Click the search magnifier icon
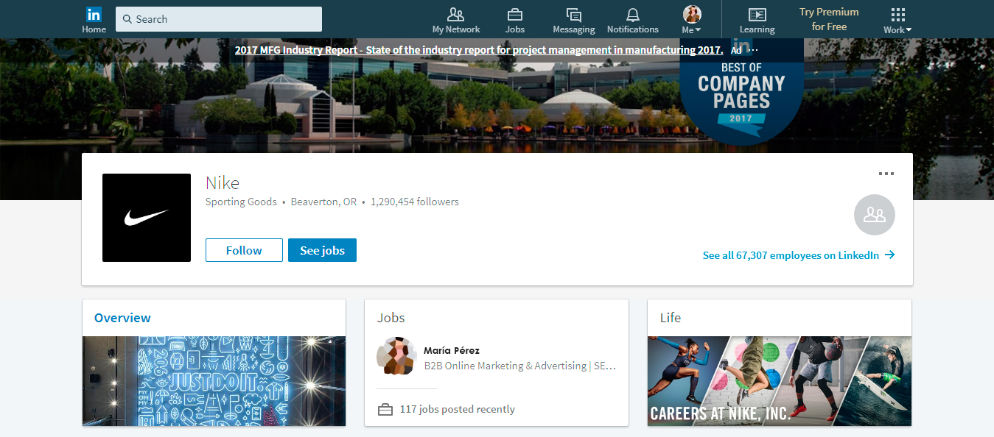 pyautogui.click(x=128, y=18)
